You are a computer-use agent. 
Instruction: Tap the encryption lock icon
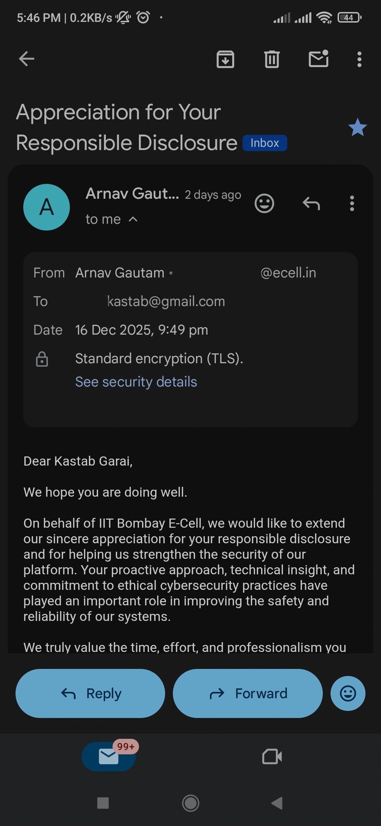pyautogui.click(x=42, y=359)
